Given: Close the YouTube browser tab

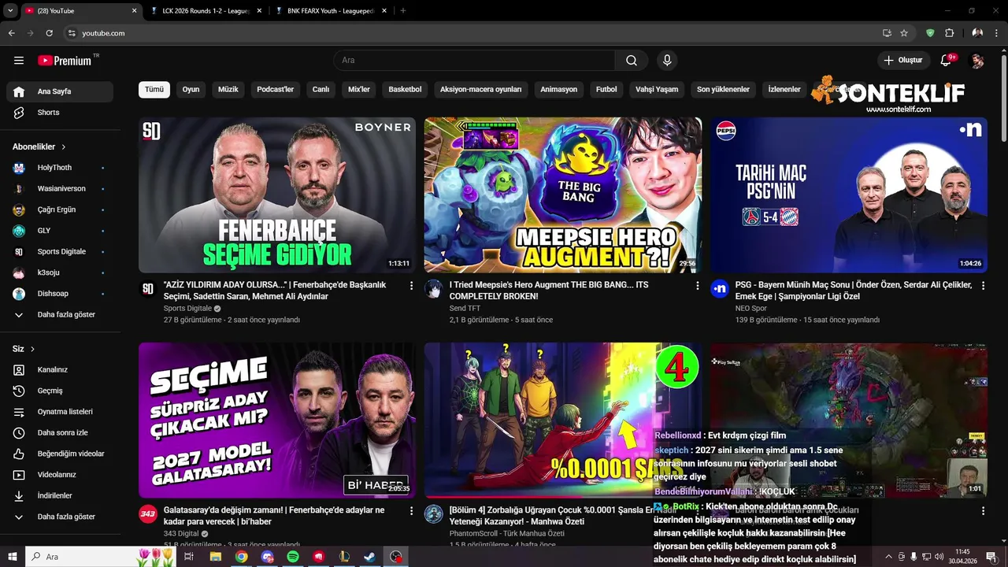Looking at the screenshot, I should click(x=134, y=11).
